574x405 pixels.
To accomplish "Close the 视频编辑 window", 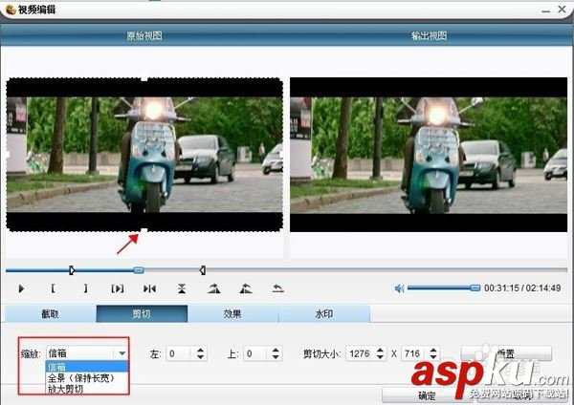I will (562, 9).
